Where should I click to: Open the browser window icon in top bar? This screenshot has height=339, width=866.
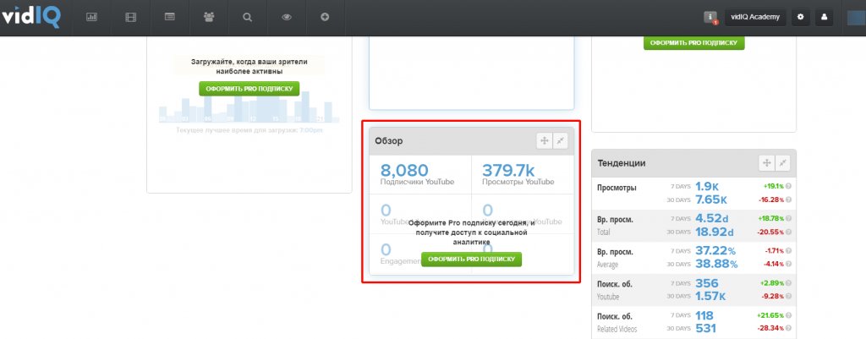click(x=169, y=17)
